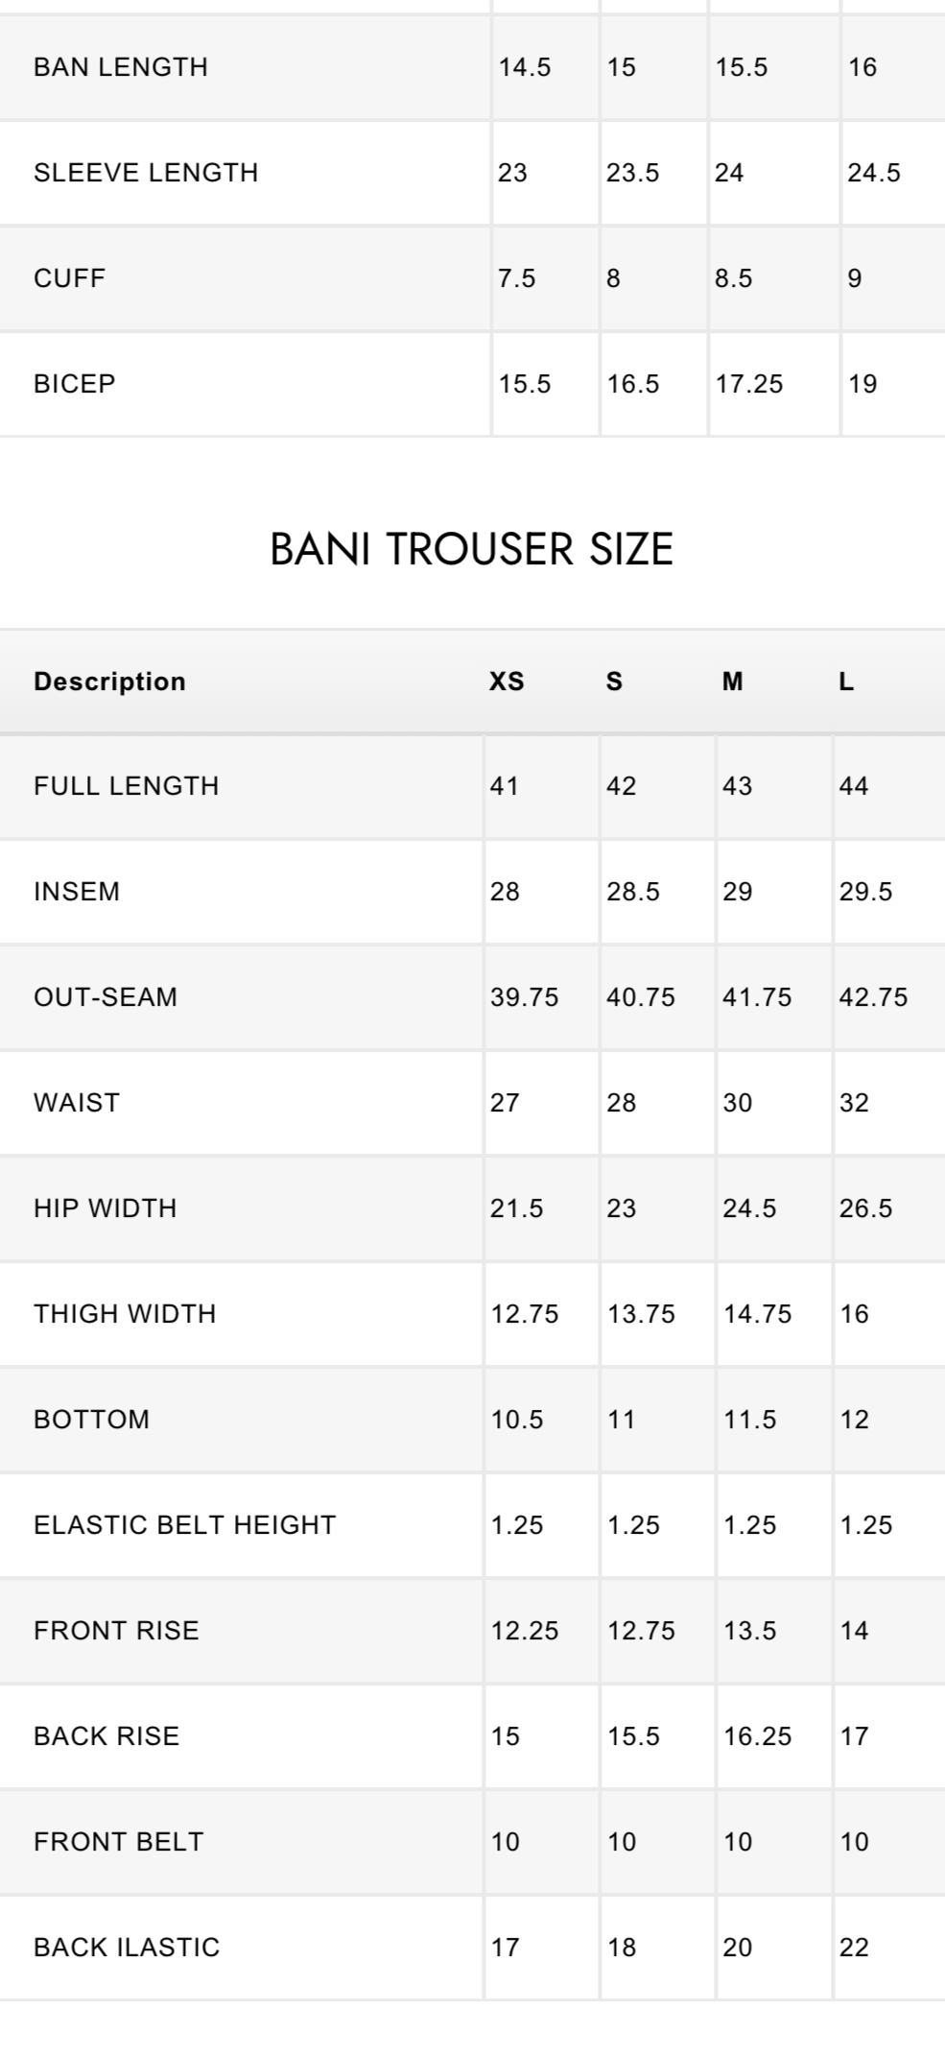Image resolution: width=945 pixels, height=2056 pixels.
Task: Click the 17.25 bicep measurement value
Action: click(749, 384)
